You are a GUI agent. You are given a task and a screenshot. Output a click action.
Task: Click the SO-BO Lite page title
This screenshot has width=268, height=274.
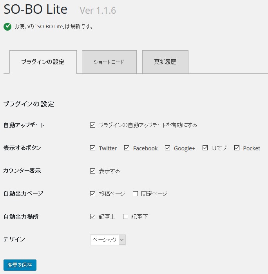click(x=35, y=9)
